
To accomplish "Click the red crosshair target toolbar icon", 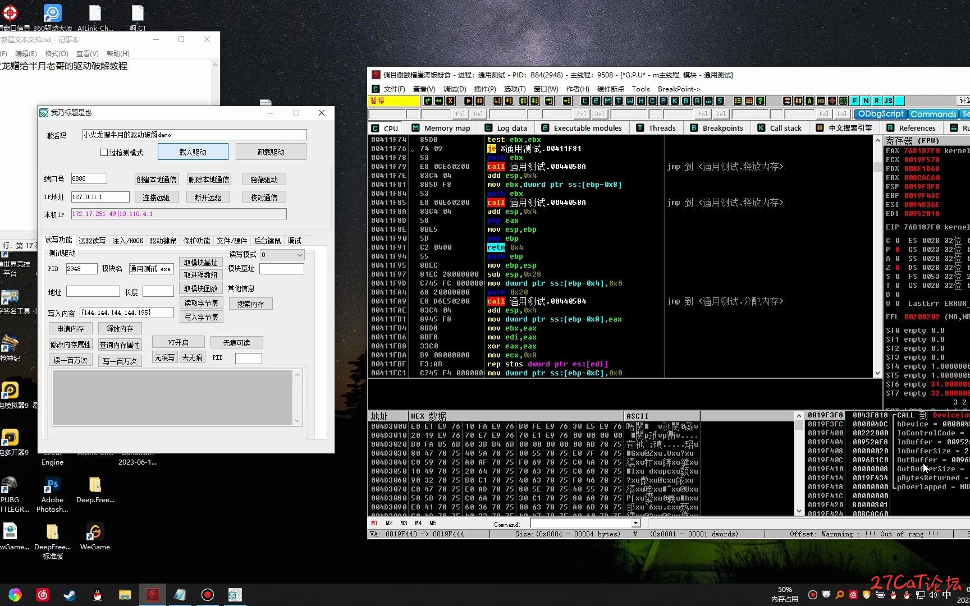I will pos(832,101).
